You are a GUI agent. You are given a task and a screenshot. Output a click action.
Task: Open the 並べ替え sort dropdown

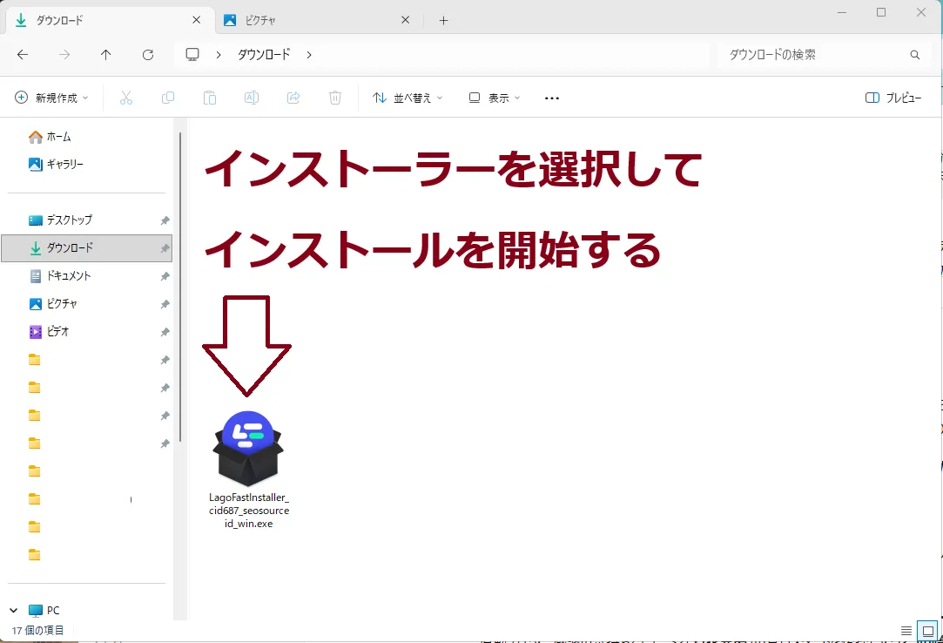(408, 98)
